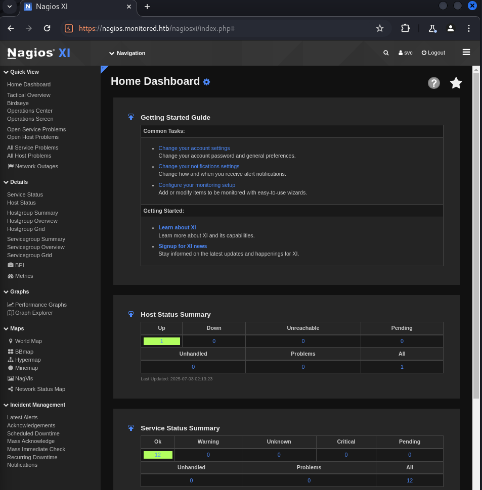Open Latest Alerts

click(x=22, y=417)
